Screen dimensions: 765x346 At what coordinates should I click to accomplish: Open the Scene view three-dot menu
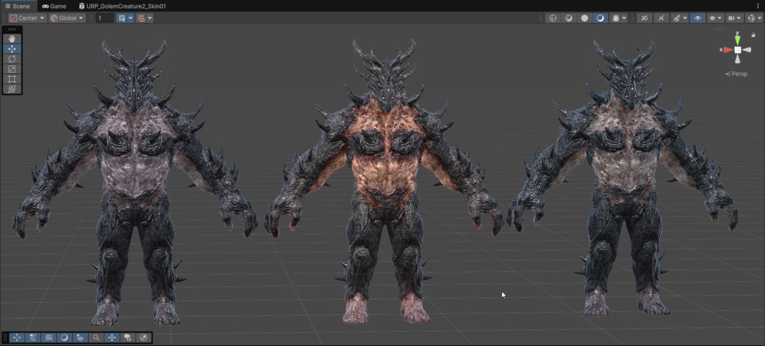[x=758, y=6]
